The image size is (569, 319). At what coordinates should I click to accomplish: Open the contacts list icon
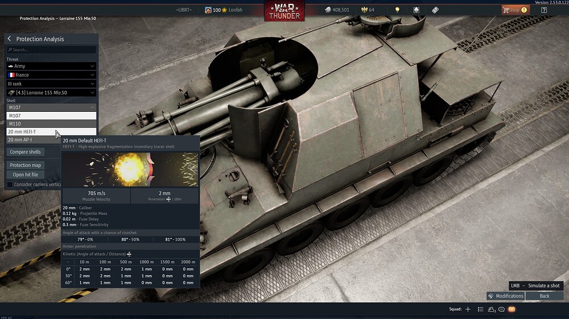pyautogui.click(x=481, y=309)
